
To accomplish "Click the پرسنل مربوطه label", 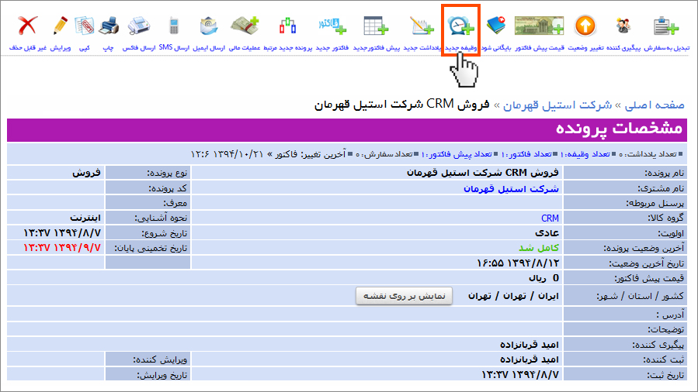I will 655,203.
